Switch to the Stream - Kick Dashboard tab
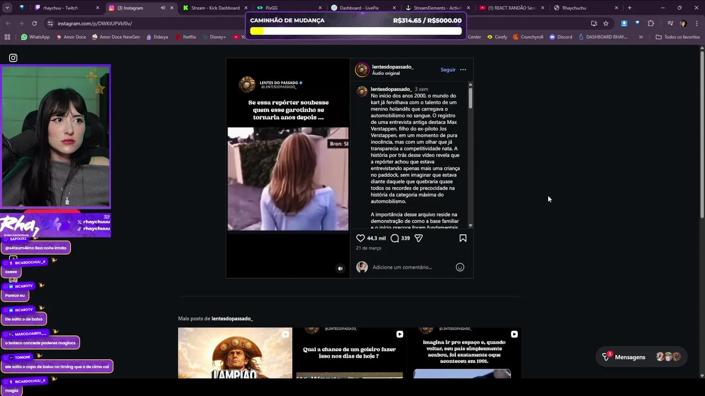 [x=215, y=8]
